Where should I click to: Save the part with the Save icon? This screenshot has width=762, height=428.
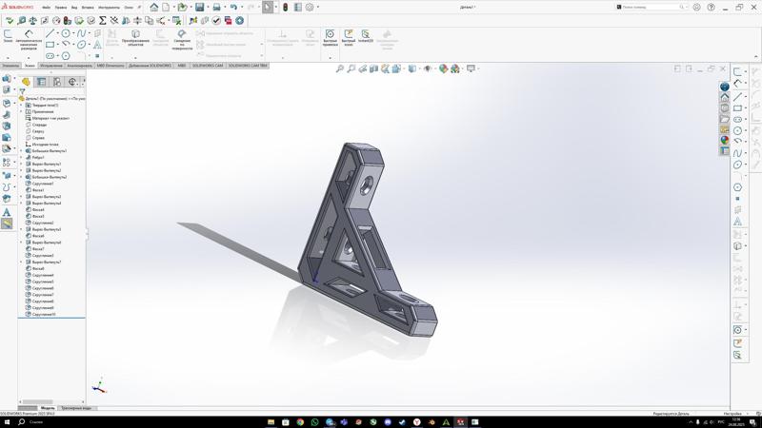200,8
